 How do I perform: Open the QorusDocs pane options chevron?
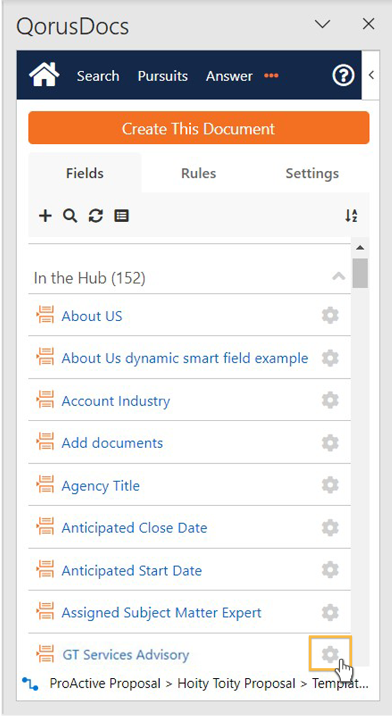tap(322, 24)
